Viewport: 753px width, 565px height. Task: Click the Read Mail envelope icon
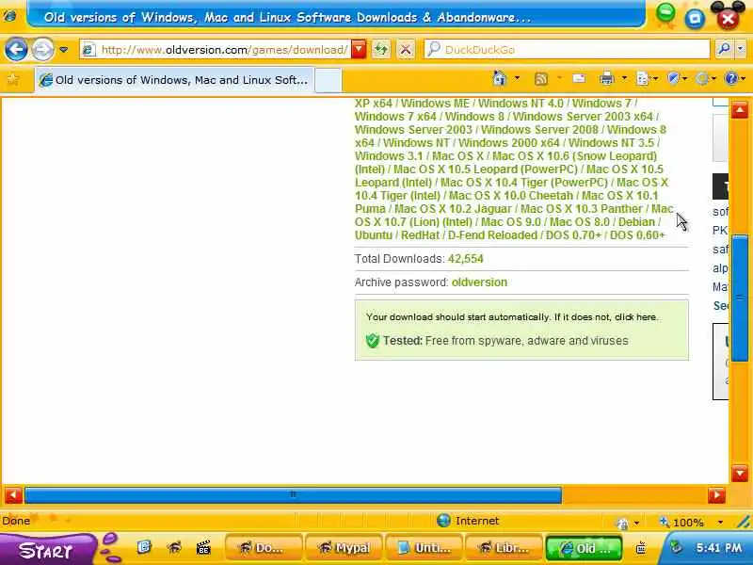tap(579, 78)
